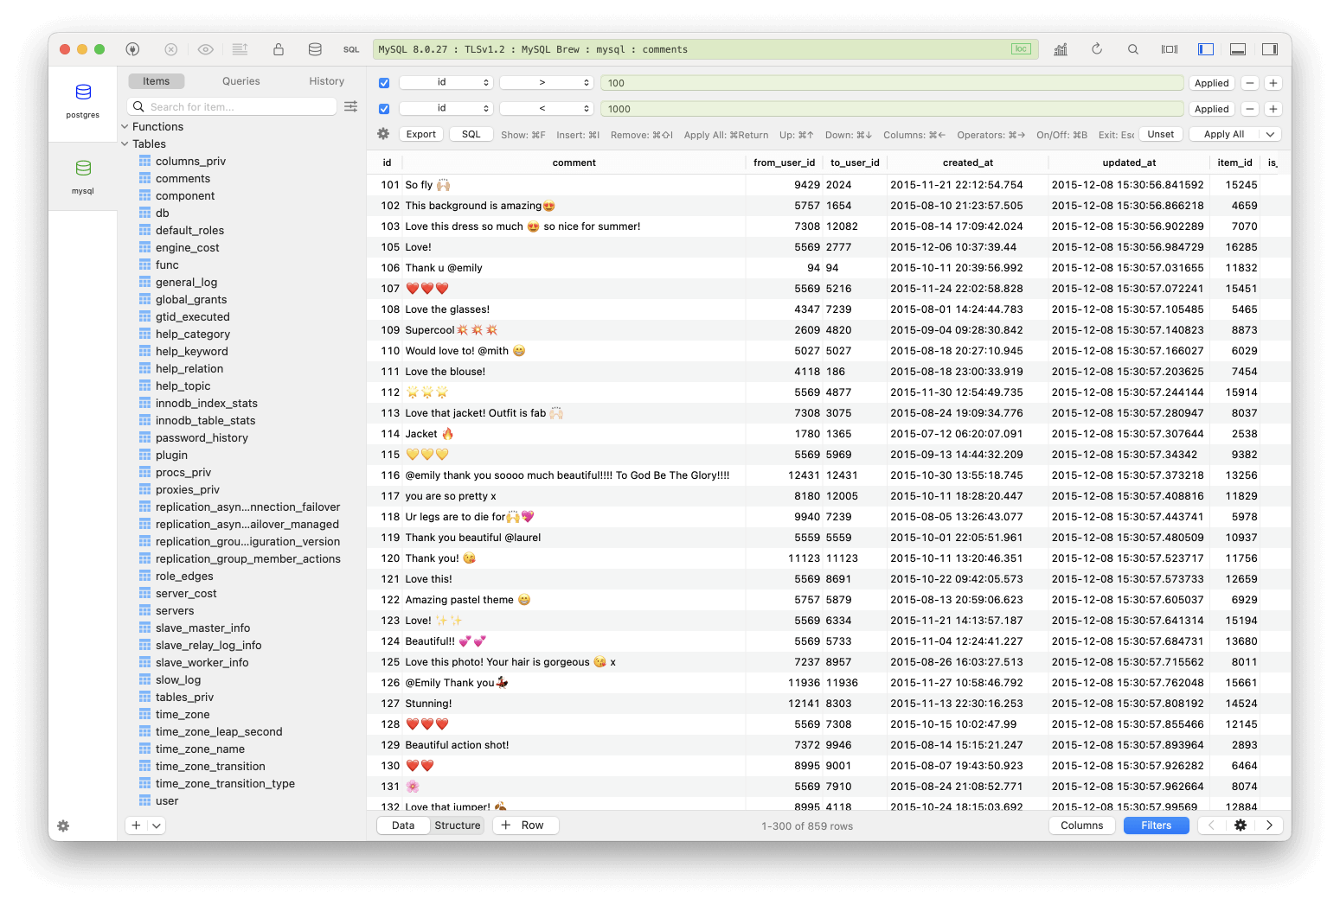Click the eye preview icon in toolbar
Image resolution: width=1340 pixels, height=905 pixels.
205,49
